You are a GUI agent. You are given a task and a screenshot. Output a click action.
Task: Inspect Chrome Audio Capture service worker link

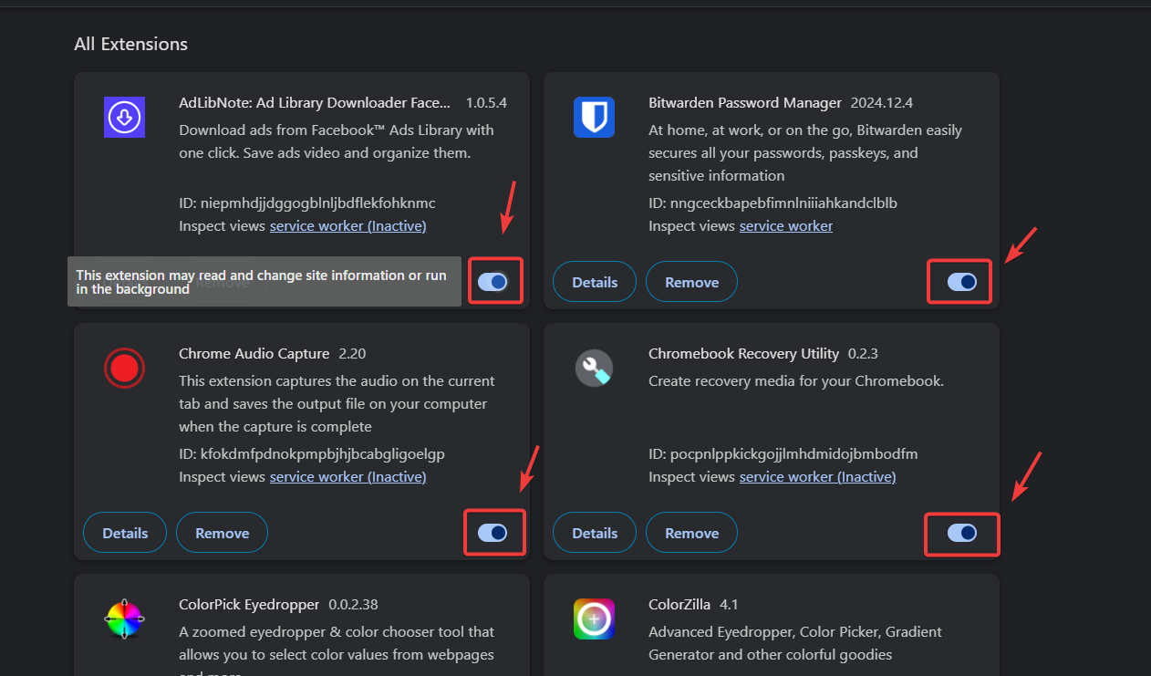[x=347, y=476]
